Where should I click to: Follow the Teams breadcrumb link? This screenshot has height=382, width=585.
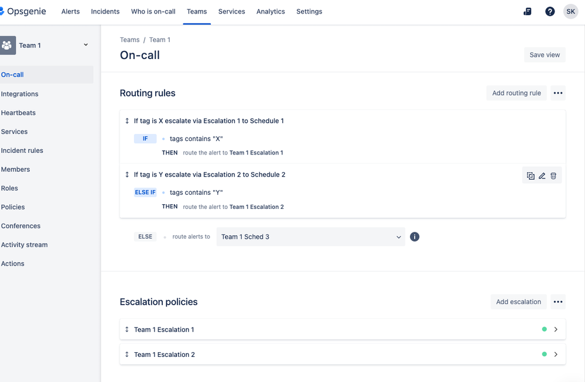pyautogui.click(x=129, y=40)
